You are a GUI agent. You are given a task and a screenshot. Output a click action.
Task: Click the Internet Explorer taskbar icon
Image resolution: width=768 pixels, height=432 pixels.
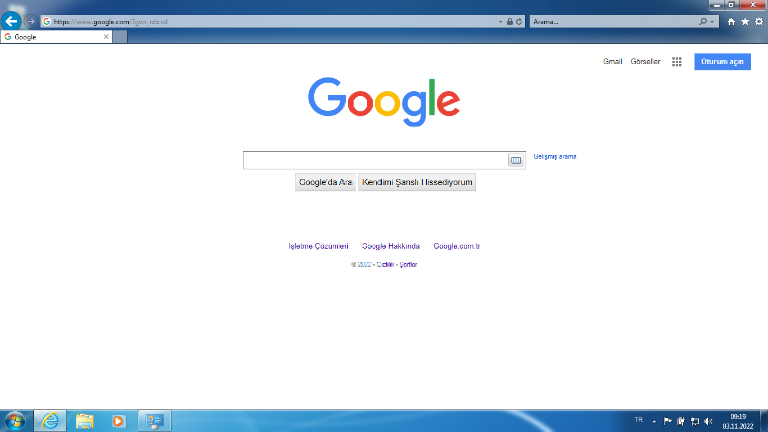50,421
